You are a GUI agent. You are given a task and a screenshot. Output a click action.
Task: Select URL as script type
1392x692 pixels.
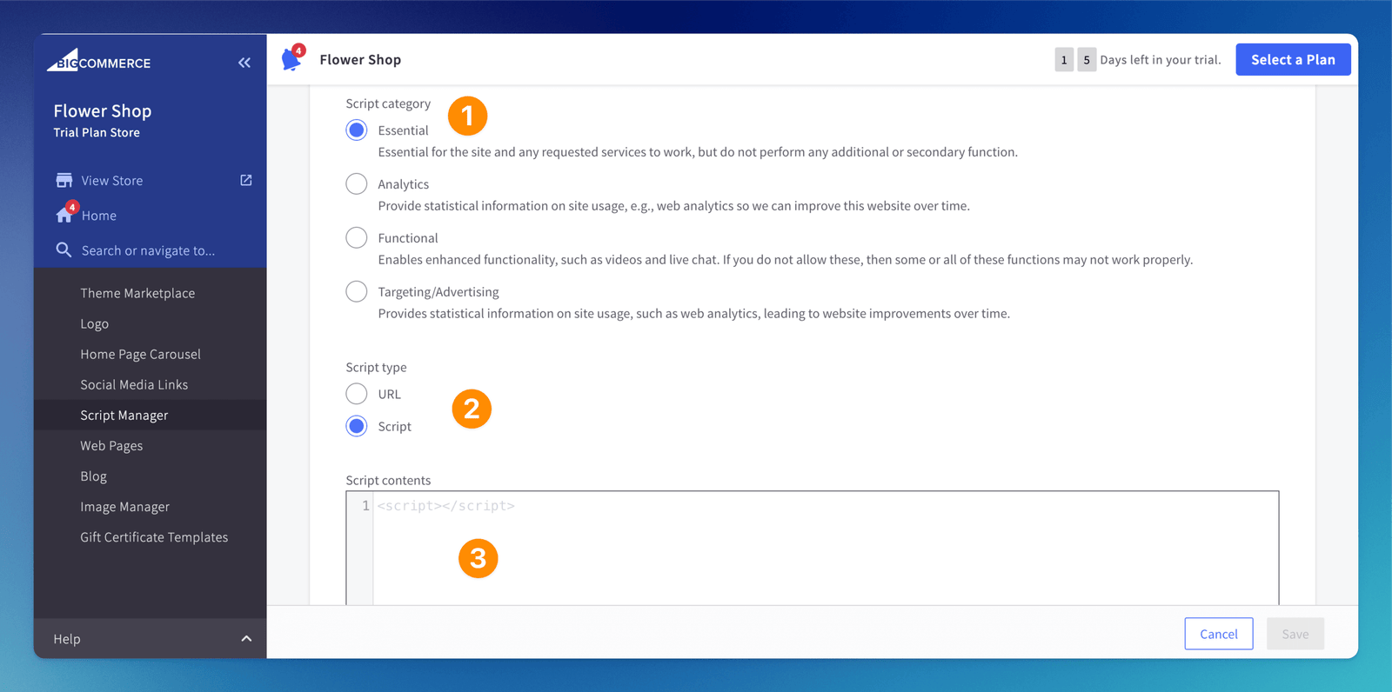click(x=357, y=394)
